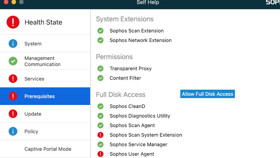Click the Health State heading

tap(44, 22)
